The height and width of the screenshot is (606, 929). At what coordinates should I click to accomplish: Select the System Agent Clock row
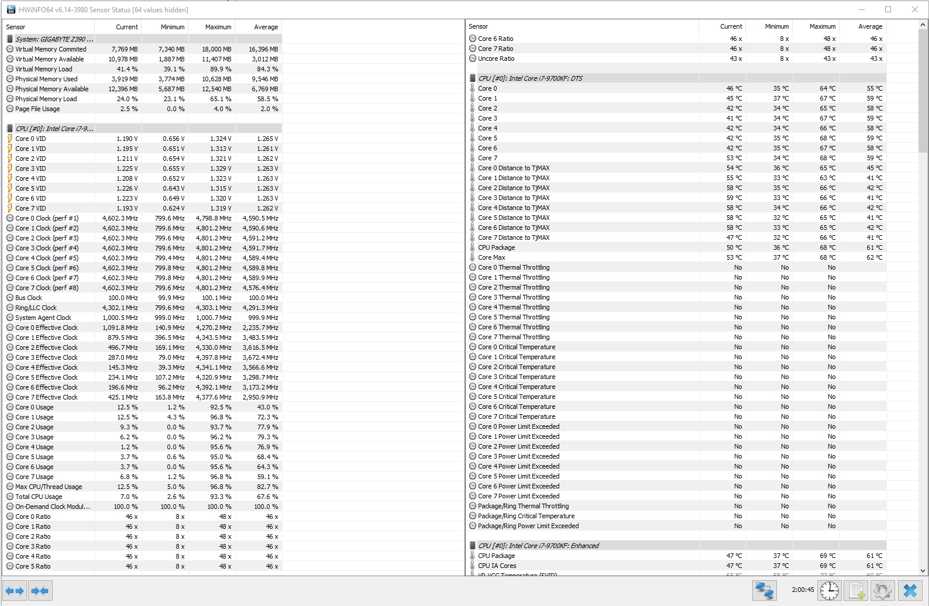tap(143, 318)
